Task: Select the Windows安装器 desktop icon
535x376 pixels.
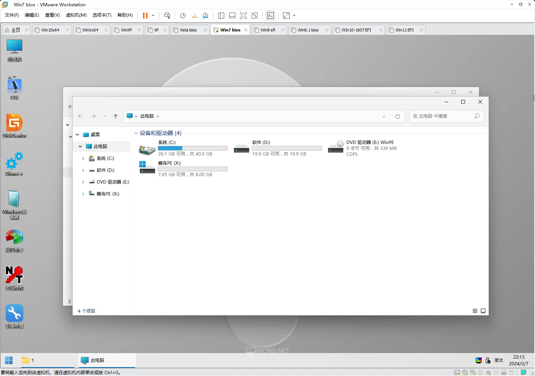Action: click(14, 205)
